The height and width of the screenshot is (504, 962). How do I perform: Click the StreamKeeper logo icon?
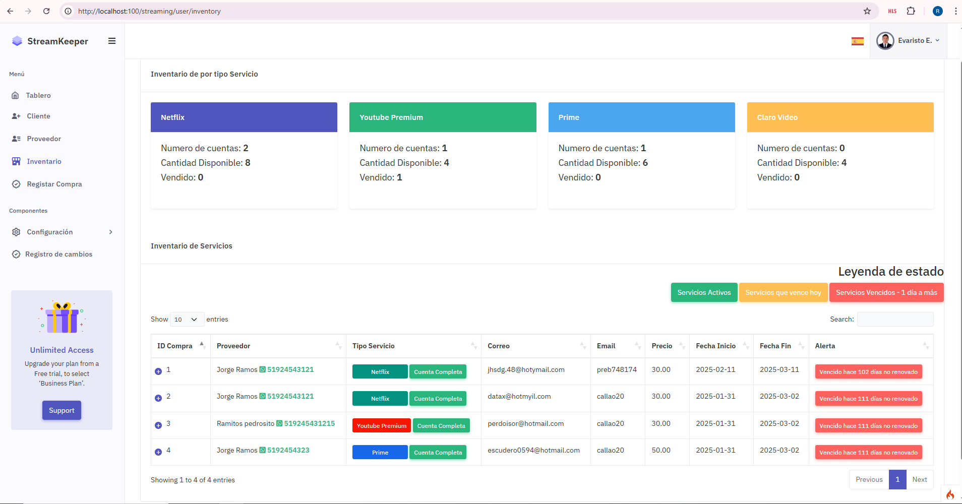[x=17, y=41]
